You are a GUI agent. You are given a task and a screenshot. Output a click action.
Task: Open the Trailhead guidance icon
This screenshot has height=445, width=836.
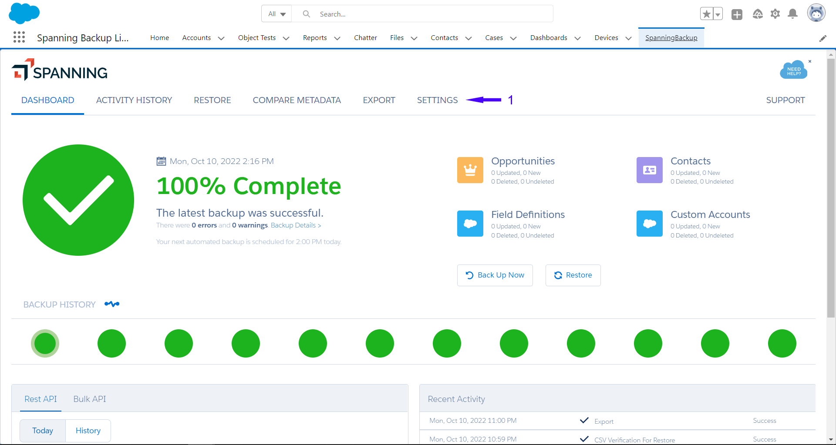click(758, 14)
